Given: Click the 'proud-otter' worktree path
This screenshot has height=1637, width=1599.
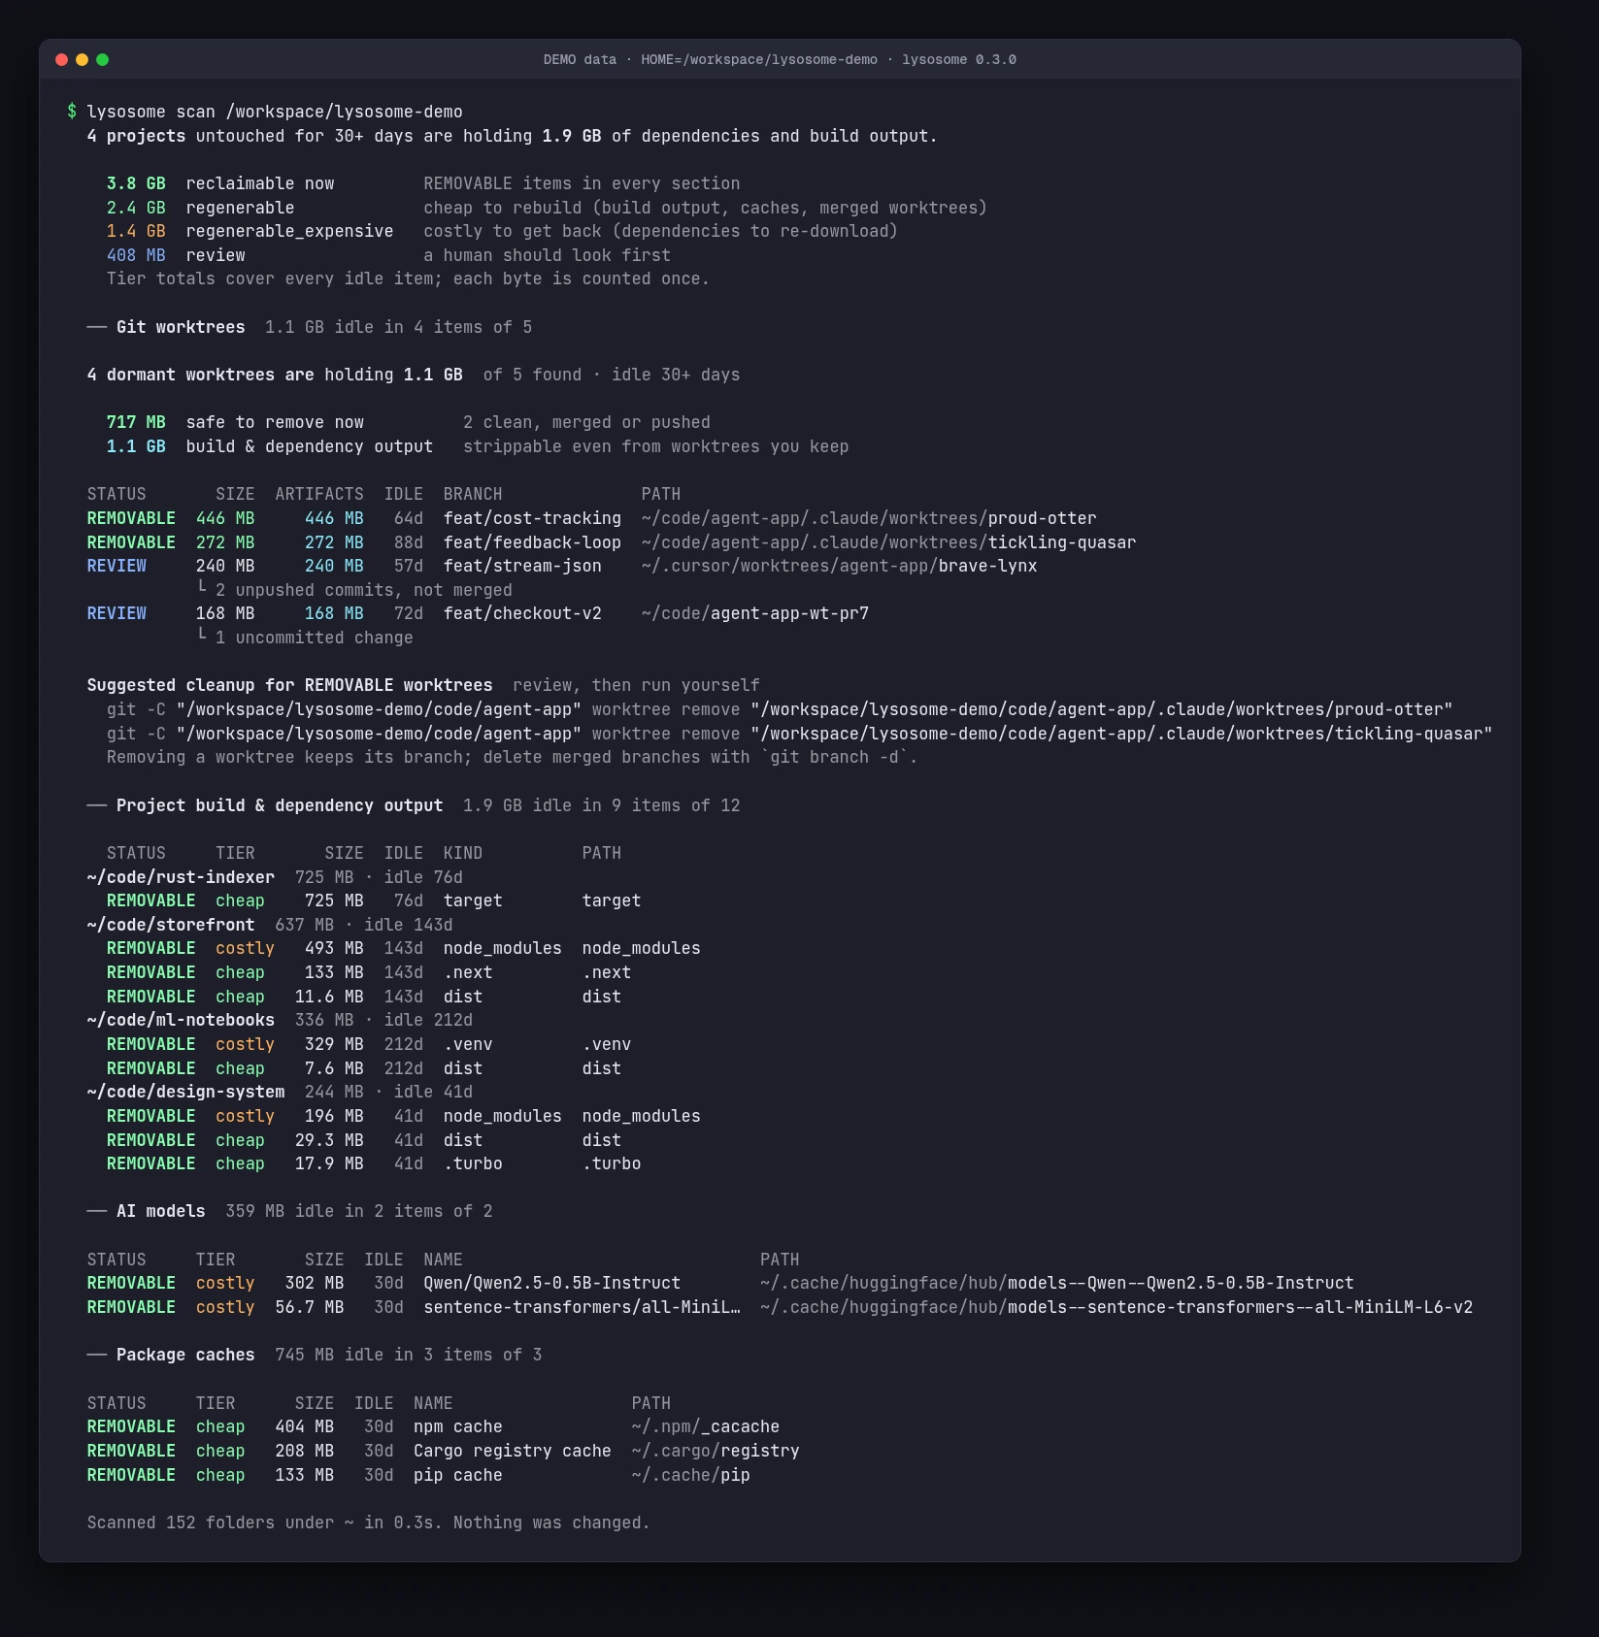Looking at the screenshot, I should tap(1042, 518).
